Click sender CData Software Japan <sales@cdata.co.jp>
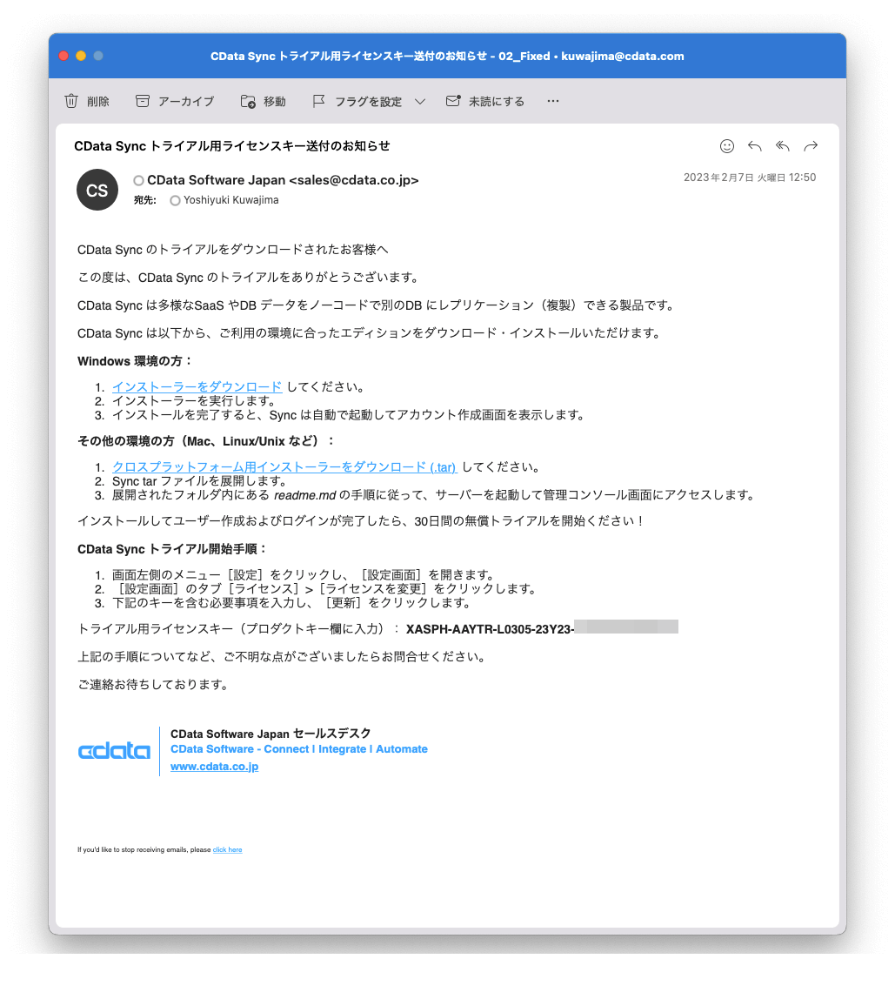 click(x=283, y=180)
